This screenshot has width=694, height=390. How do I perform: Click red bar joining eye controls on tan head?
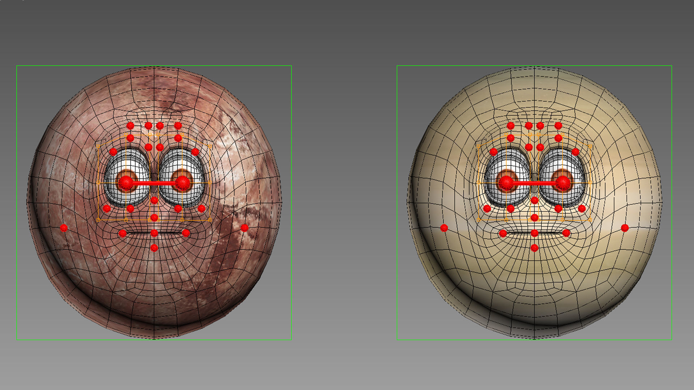(x=534, y=183)
